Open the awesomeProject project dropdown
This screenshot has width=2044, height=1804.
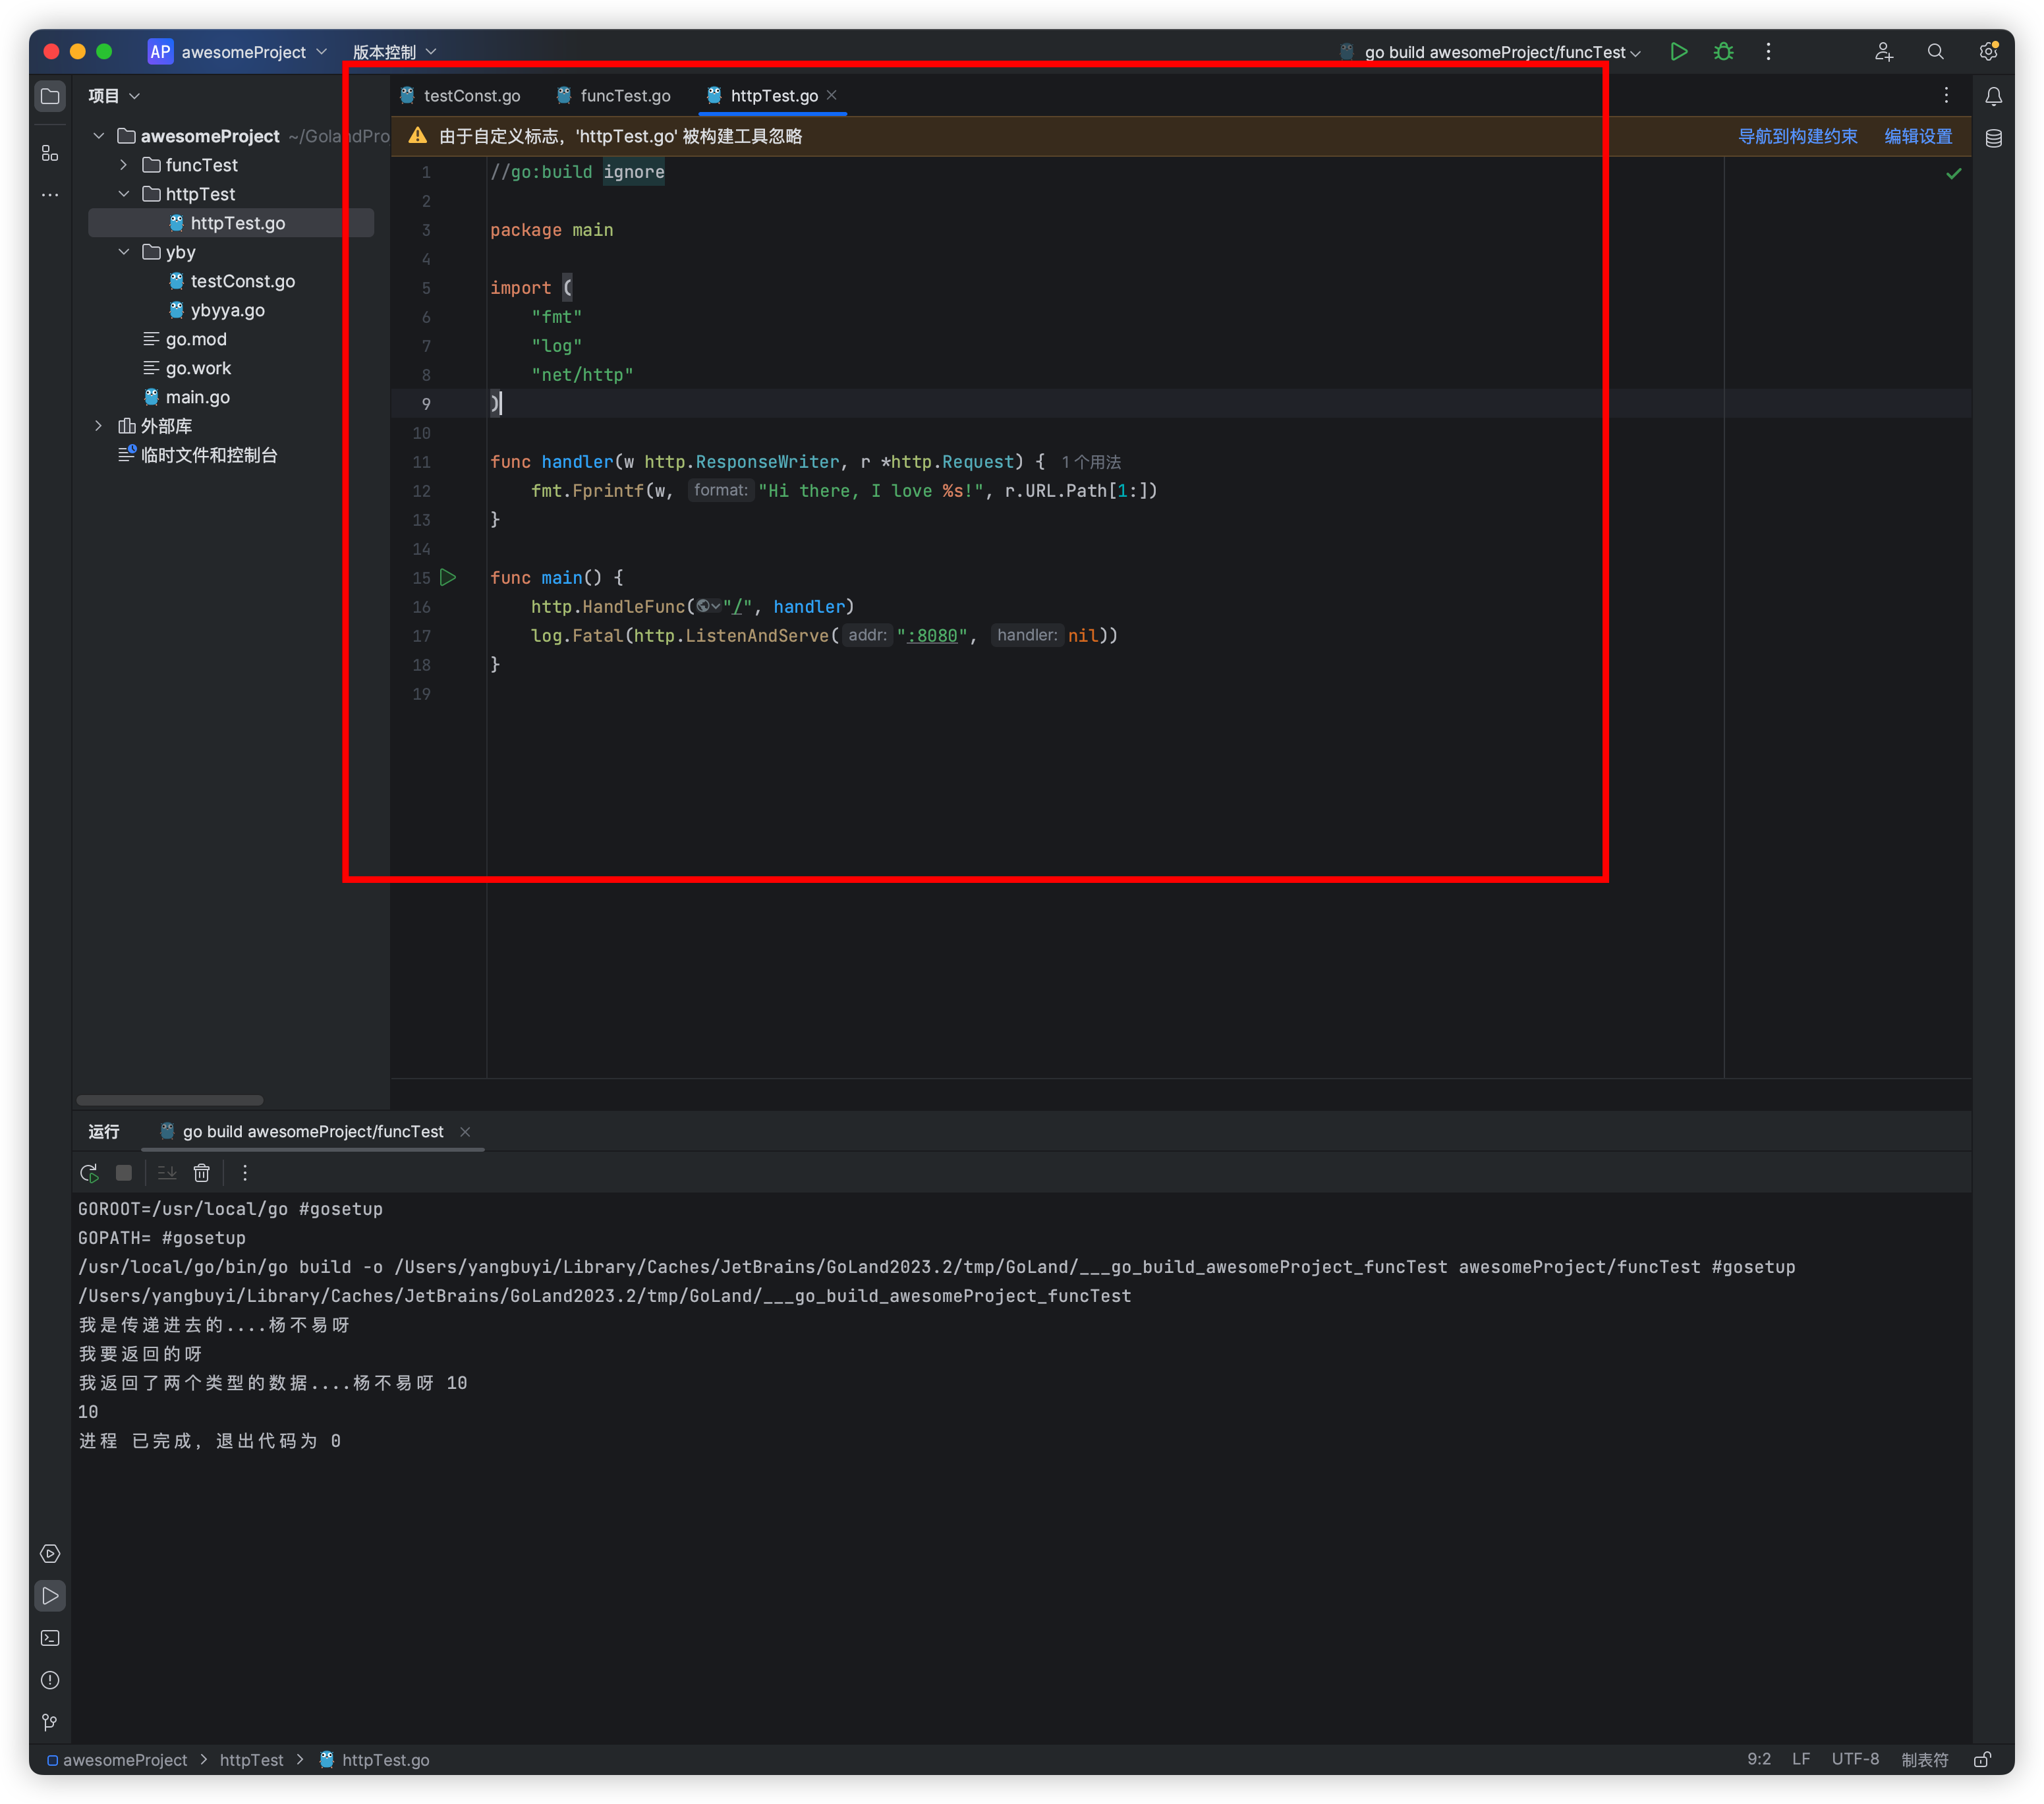pos(238,52)
